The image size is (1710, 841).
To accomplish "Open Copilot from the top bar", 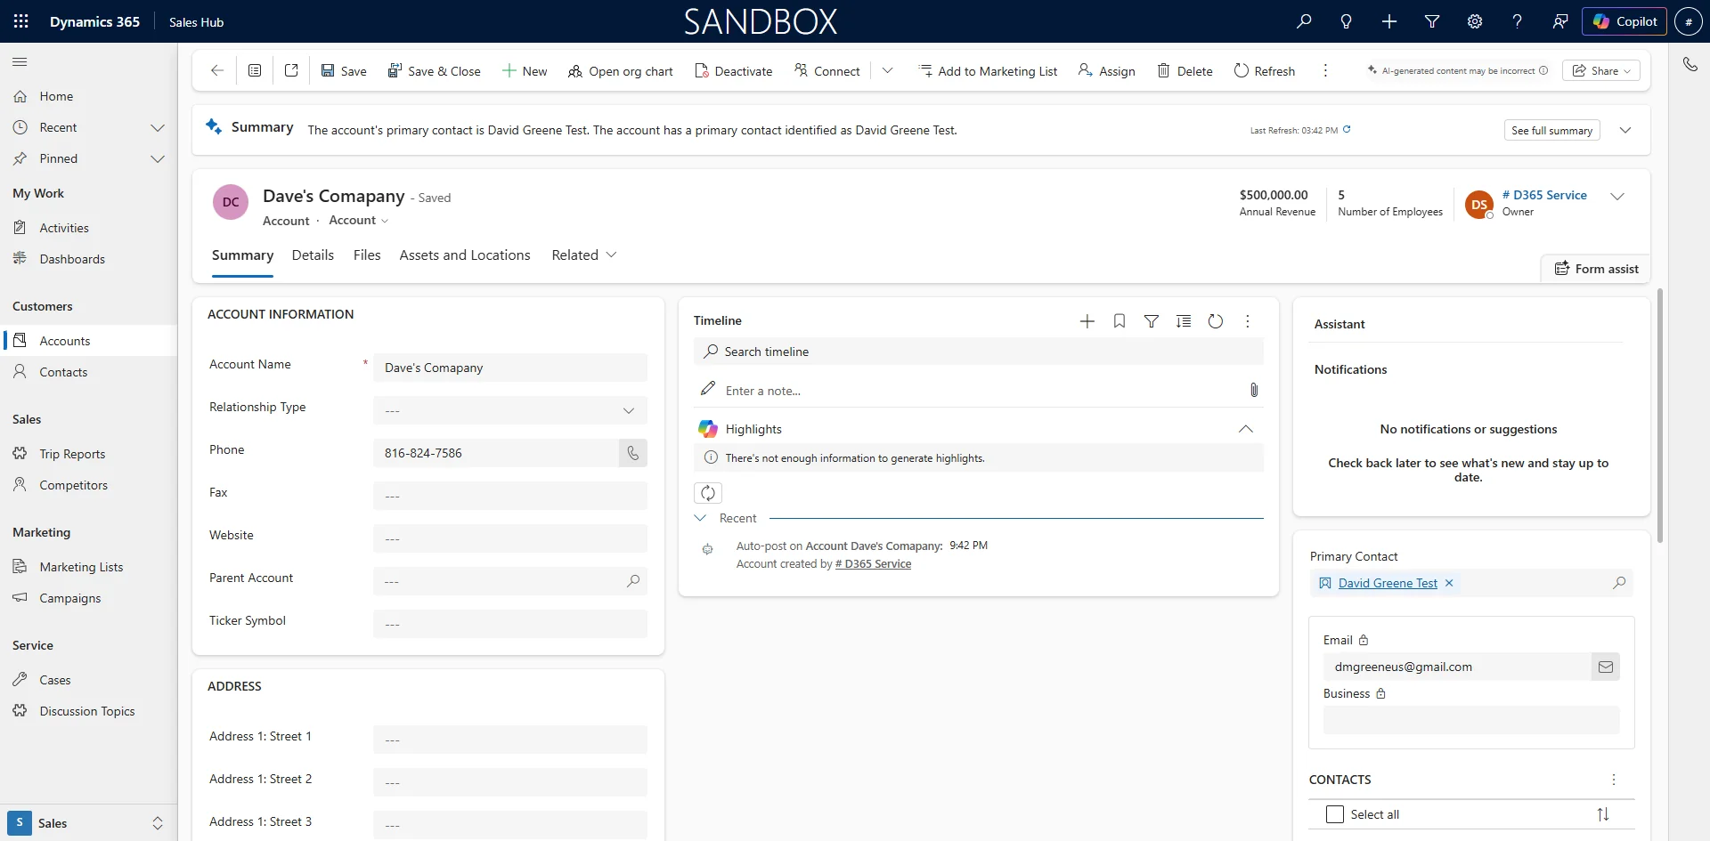I will 1624,20.
